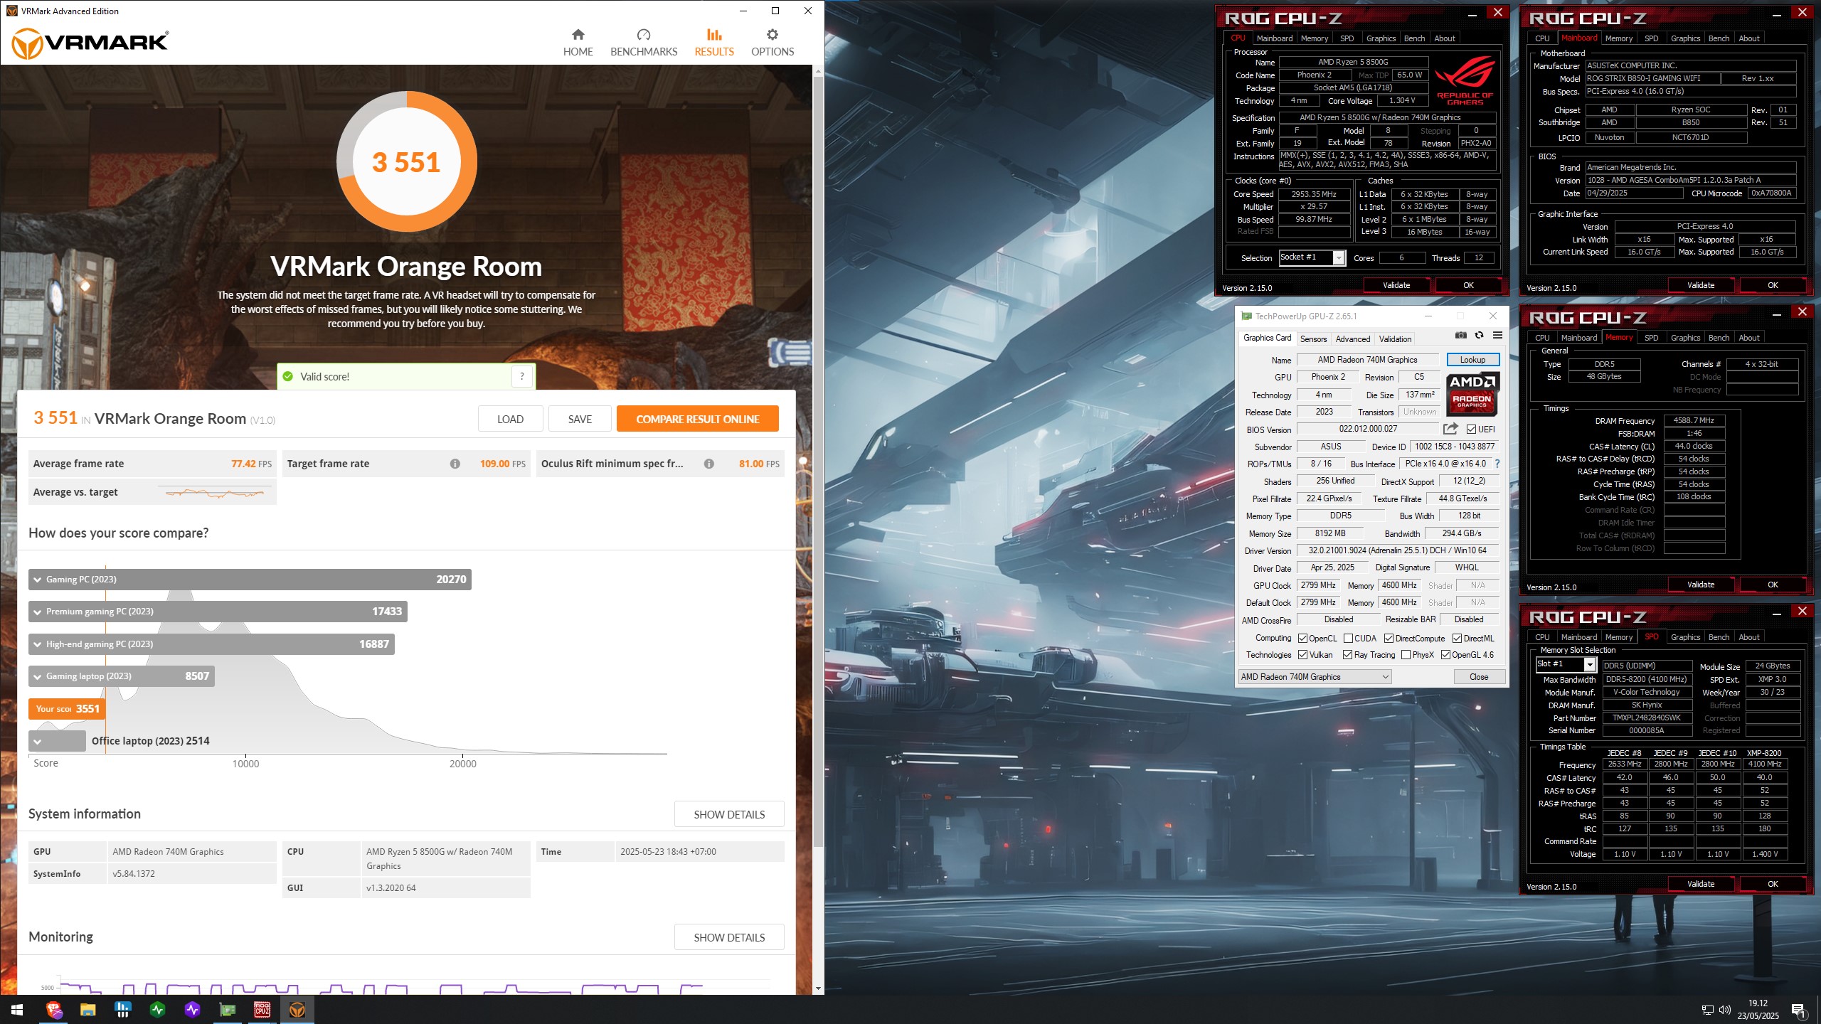Click COMPARE RESULT ONLINE
Screen dimensions: 1821x1024
[x=698, y=419]
